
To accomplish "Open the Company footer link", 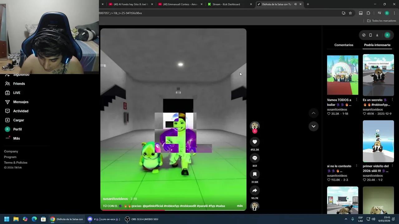I will tap(11, 152).
